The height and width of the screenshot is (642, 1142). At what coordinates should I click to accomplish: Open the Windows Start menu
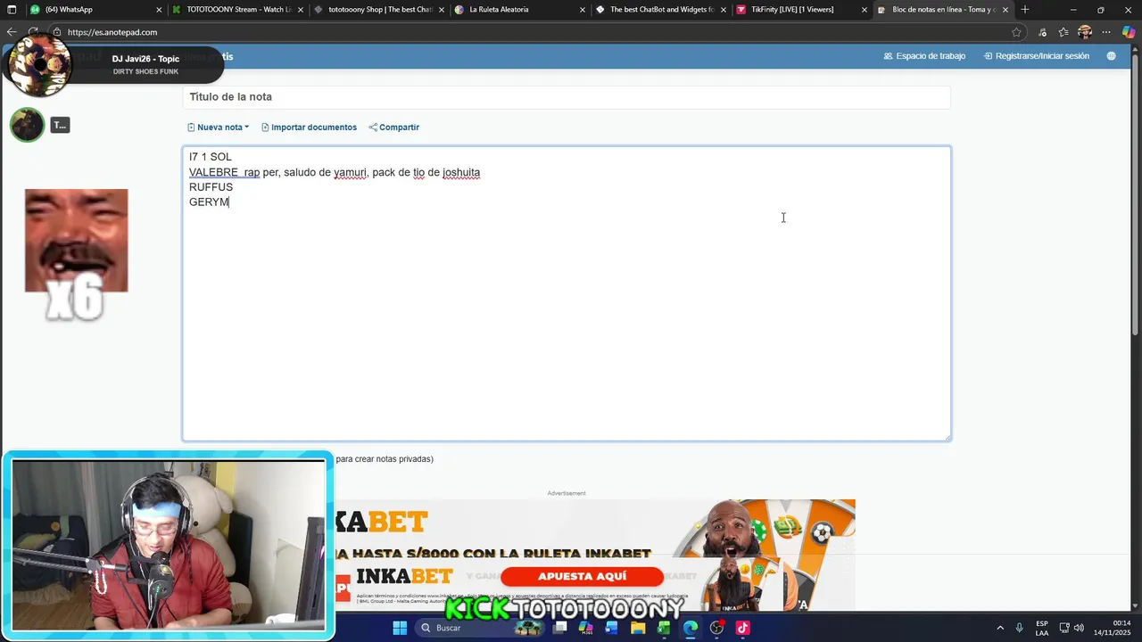click(x=400, y=628)
